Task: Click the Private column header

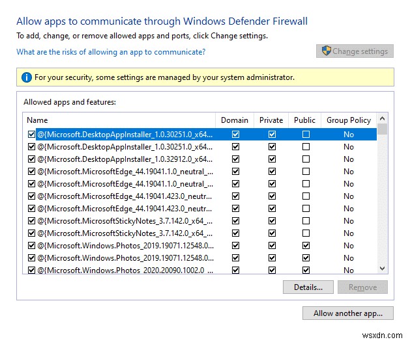Action: [271, 120]
